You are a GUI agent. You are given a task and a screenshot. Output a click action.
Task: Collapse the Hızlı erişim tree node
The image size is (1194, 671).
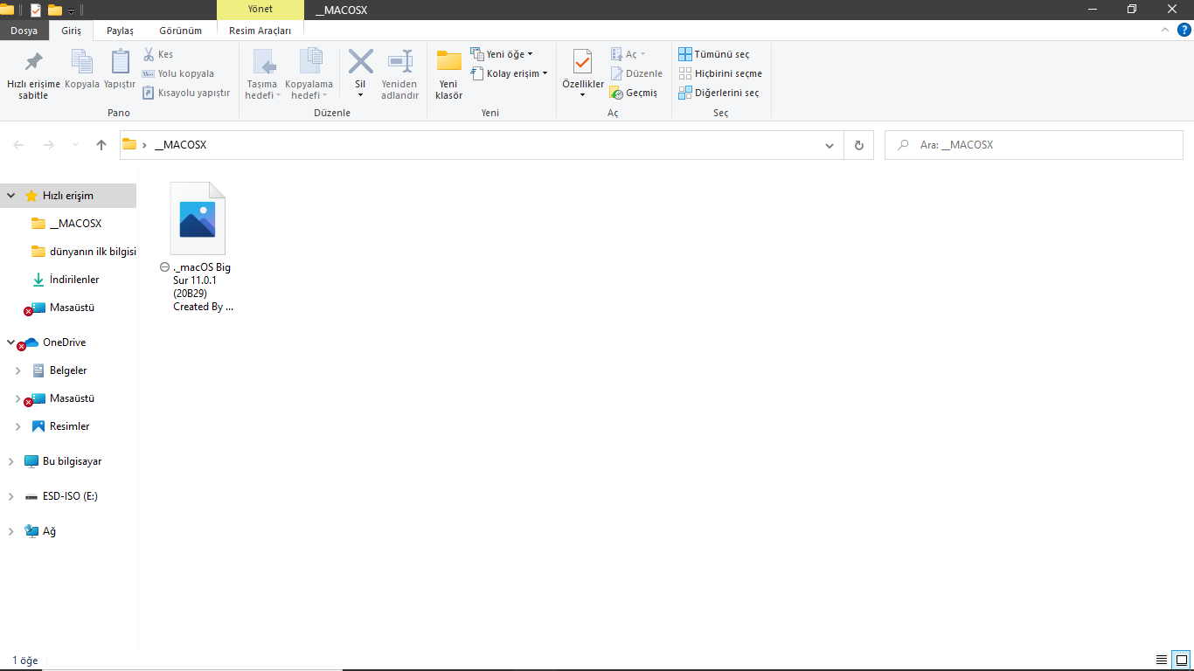click(11, 196)
